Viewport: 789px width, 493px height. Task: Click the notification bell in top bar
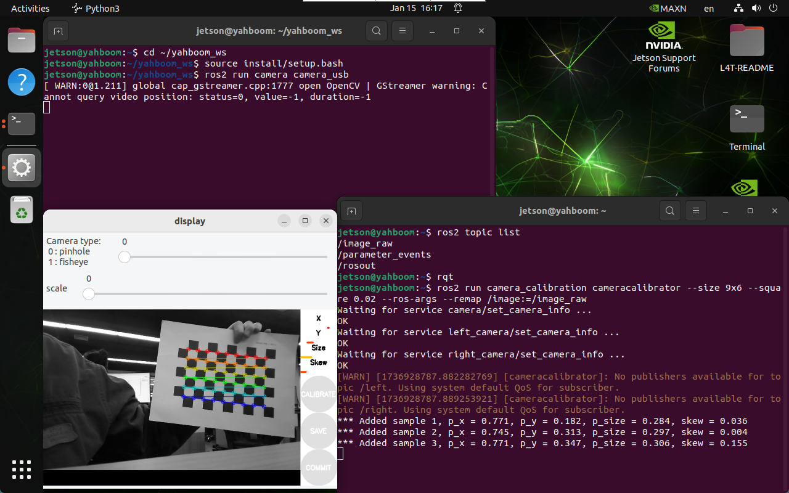click(458, 9)
